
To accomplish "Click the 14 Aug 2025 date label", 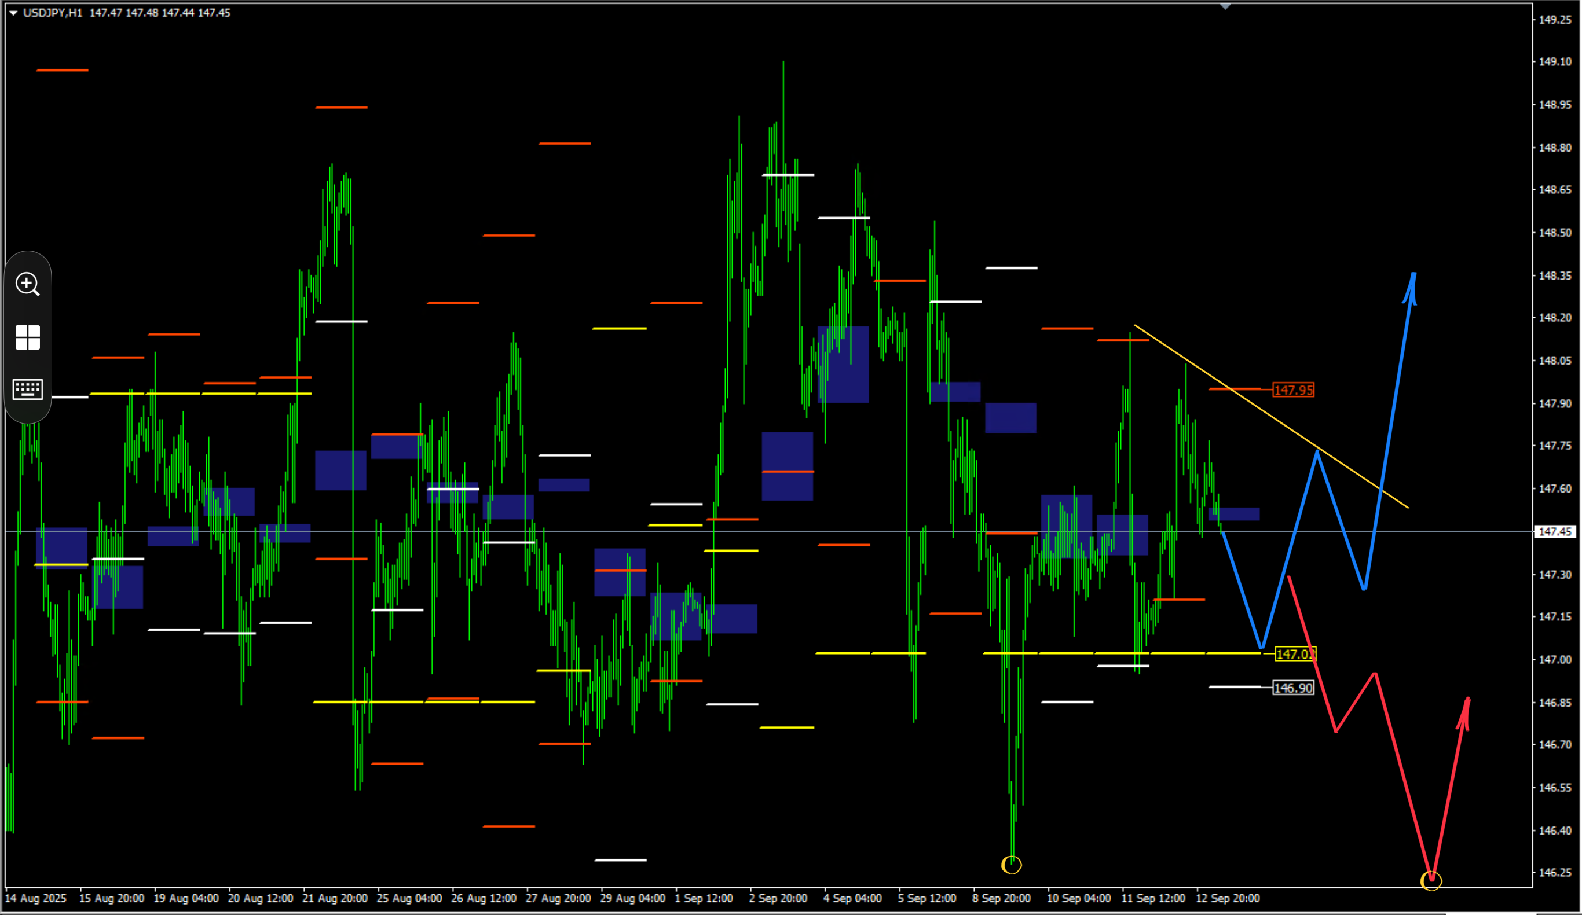I will pos(35,898).
